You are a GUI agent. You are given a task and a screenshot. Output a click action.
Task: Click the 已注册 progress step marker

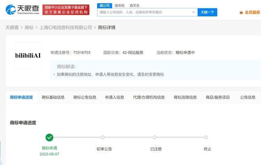click(155, 137)
